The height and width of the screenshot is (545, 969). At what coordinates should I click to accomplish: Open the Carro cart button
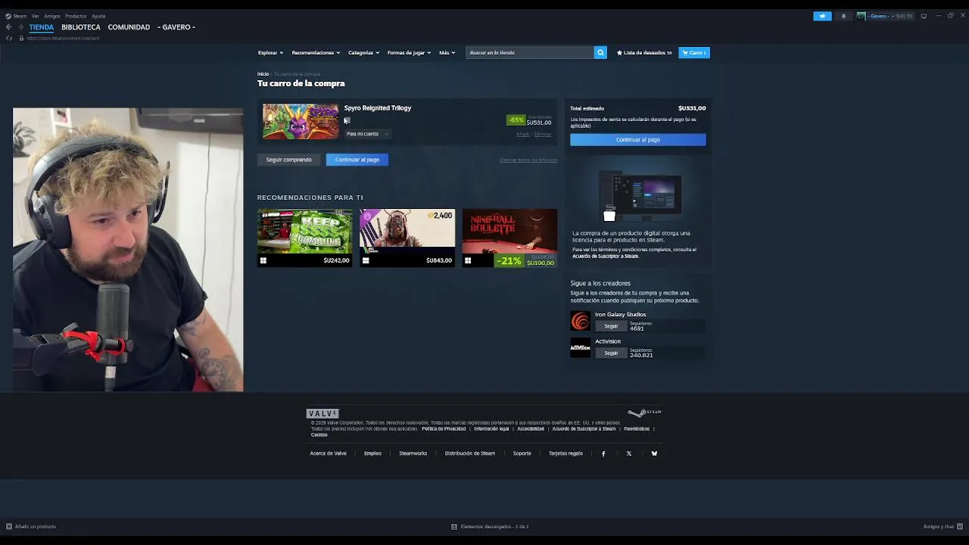click(694, 52)
